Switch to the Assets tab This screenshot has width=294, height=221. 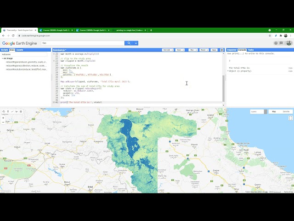[x=19, y=50]
